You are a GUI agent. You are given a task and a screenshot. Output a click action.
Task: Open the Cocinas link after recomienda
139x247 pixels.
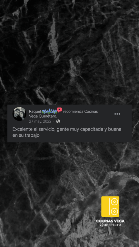(x=91, y=111)
